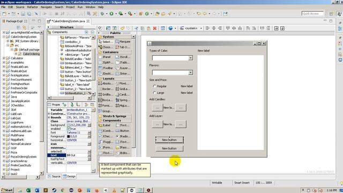The height and width of the screenshot is (193, 343).
Task: Open the system look-and-feel dropdown
Action: pos(201,28)
